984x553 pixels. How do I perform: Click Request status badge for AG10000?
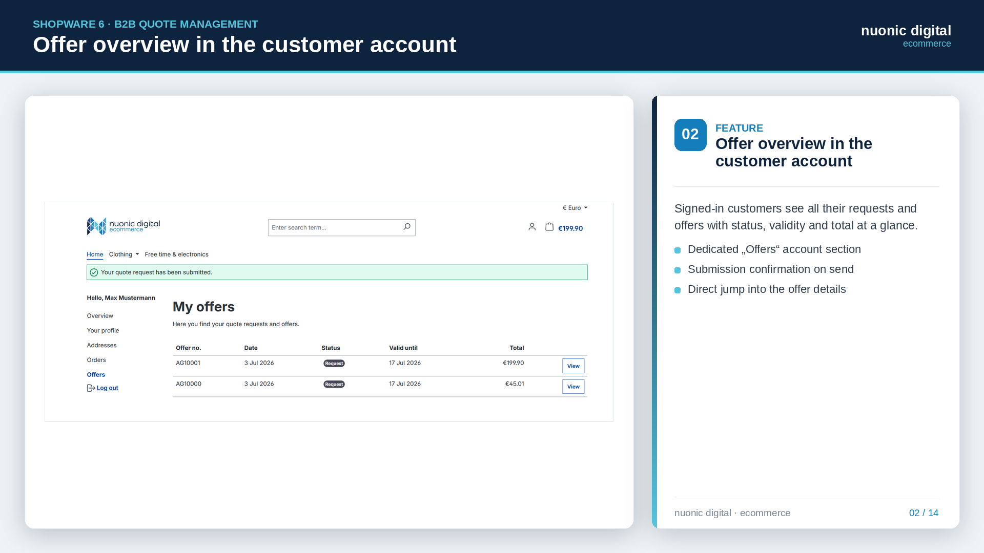pos(334,384)
